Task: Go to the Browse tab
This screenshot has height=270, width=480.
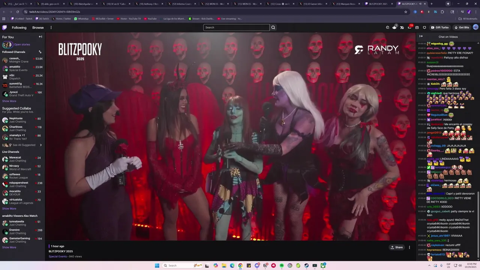Action: point(38,27)
